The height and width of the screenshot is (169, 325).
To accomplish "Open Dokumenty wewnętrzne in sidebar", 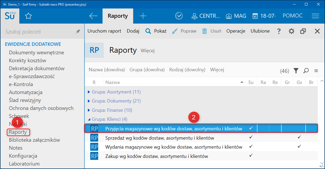I will point(37,52).
